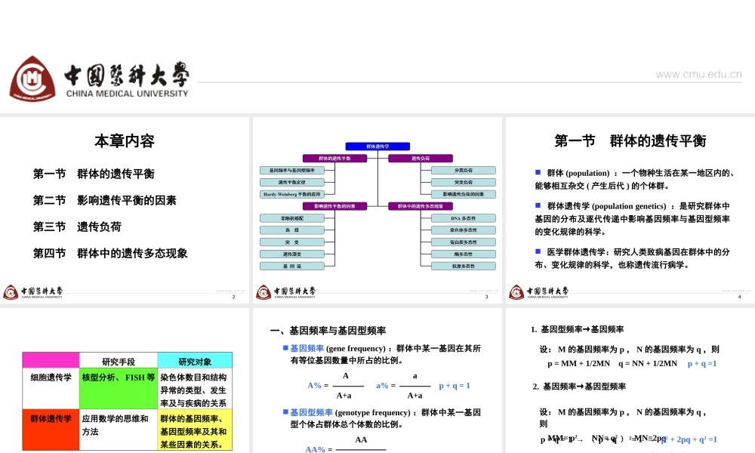
Task: Click the CMU logo in slide 4 footer
Action: (x=517, y=291)
